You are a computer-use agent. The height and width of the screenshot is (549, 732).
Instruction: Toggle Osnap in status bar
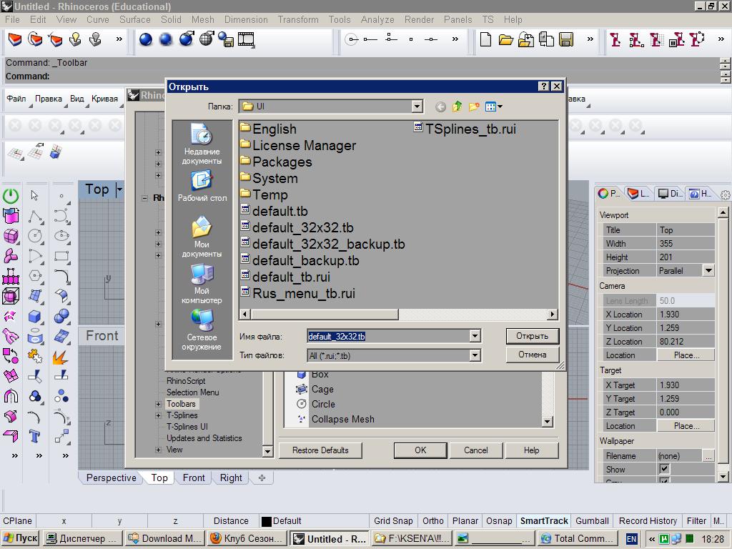(x=498, y=521)
